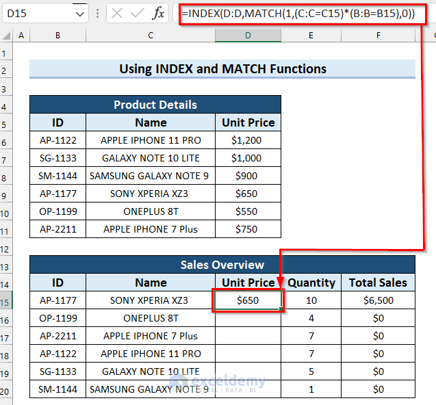436x405 pixels.
Task: Select cell AP-1122 in row 6
Action: [x=57, y=140]
